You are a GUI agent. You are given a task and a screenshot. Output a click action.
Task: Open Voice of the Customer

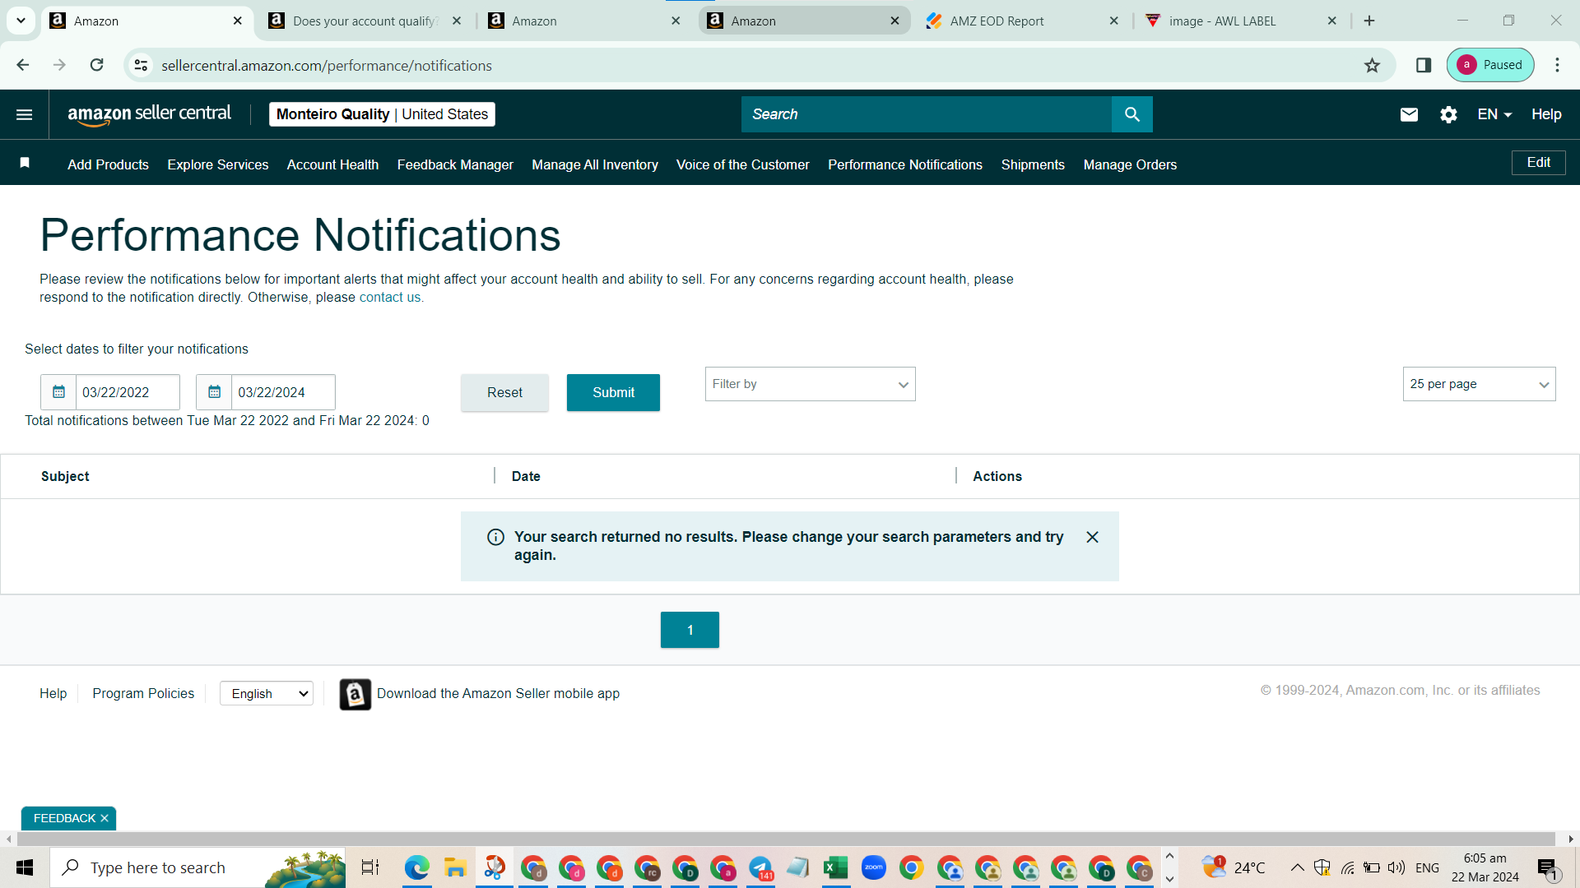743,164
